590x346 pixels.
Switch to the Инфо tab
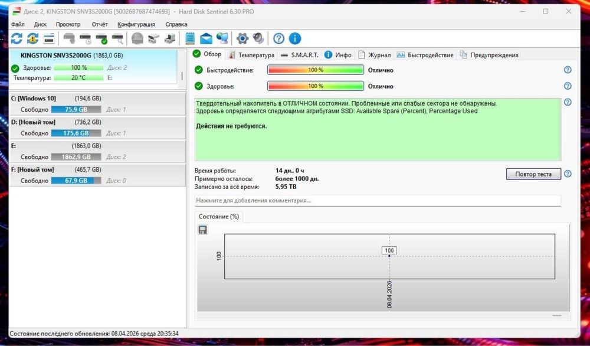[338, 55]
